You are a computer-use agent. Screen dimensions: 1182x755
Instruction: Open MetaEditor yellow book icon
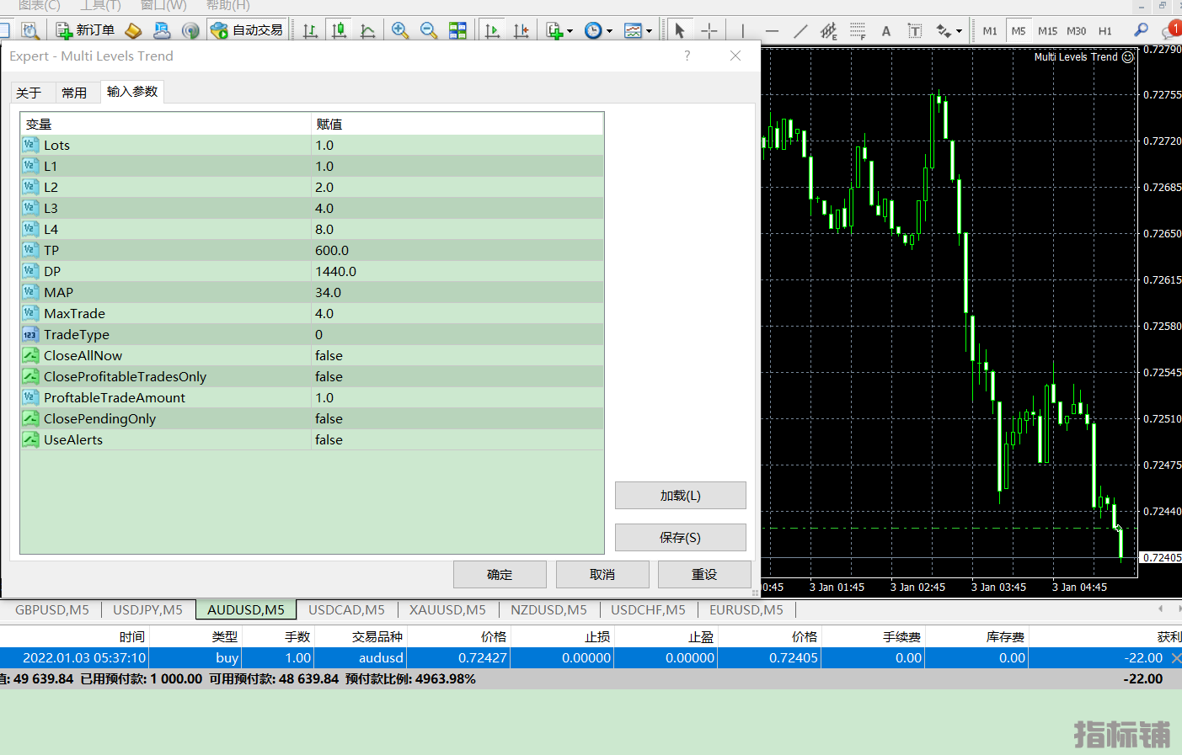point(133,30)
